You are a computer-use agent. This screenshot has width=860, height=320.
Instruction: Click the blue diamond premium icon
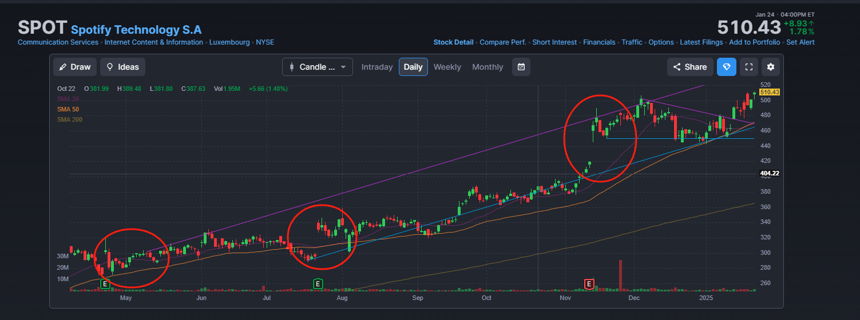click(x=727, y=67)
